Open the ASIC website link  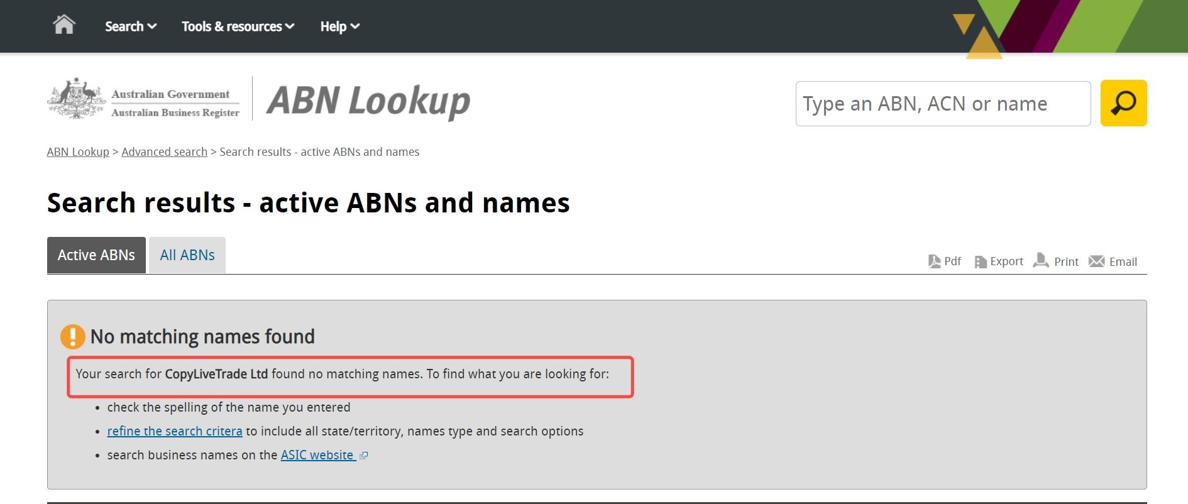(317, 455)
